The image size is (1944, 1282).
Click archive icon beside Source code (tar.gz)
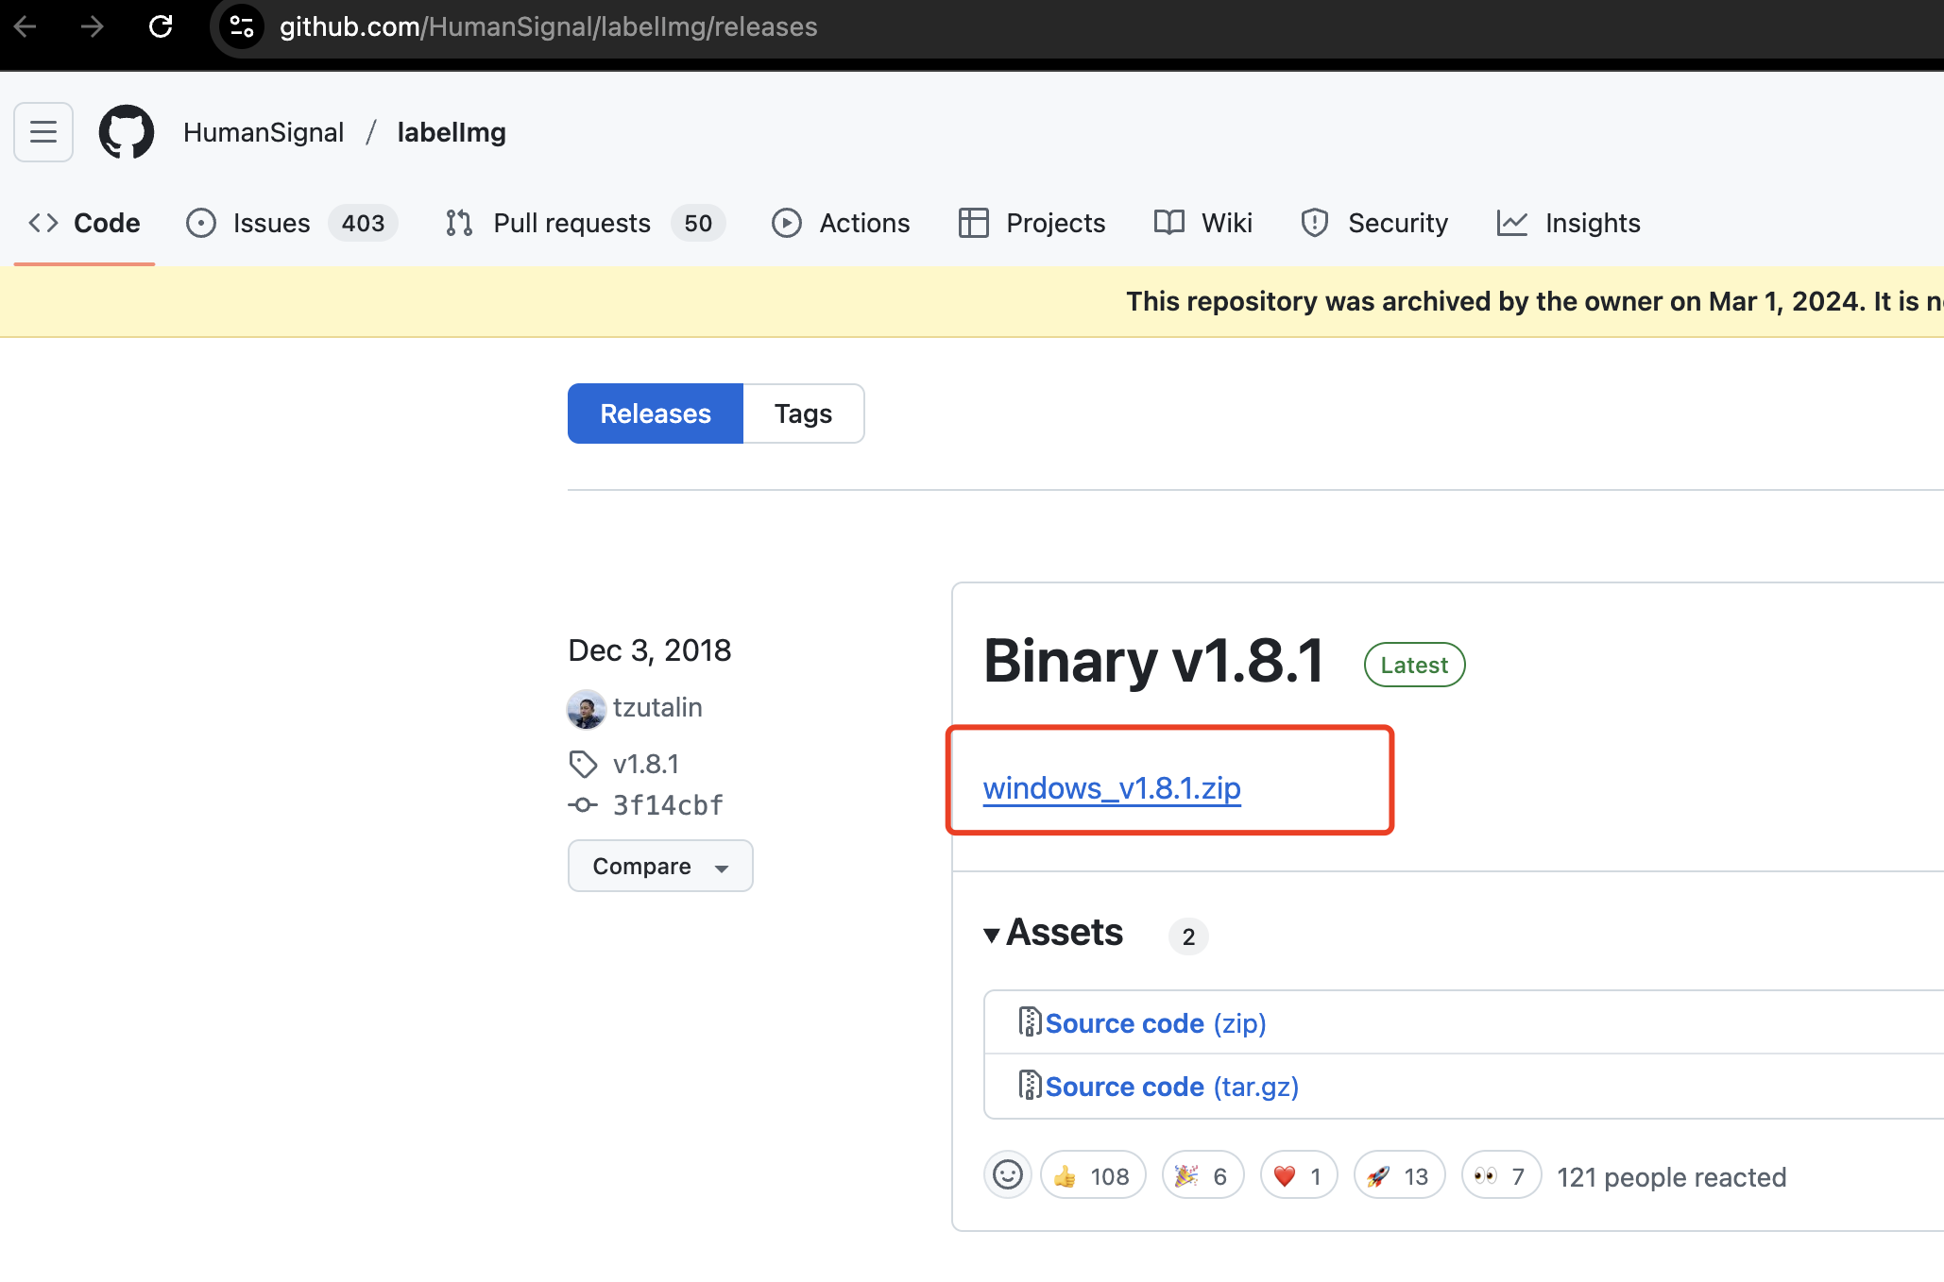(1030, 1085)
